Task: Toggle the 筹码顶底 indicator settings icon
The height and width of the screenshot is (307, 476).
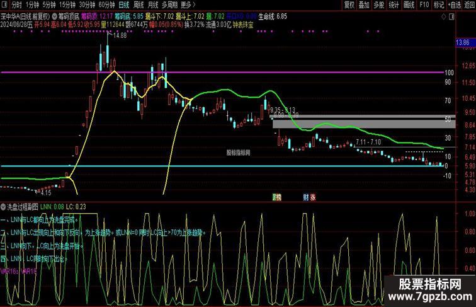Action: 55,16
